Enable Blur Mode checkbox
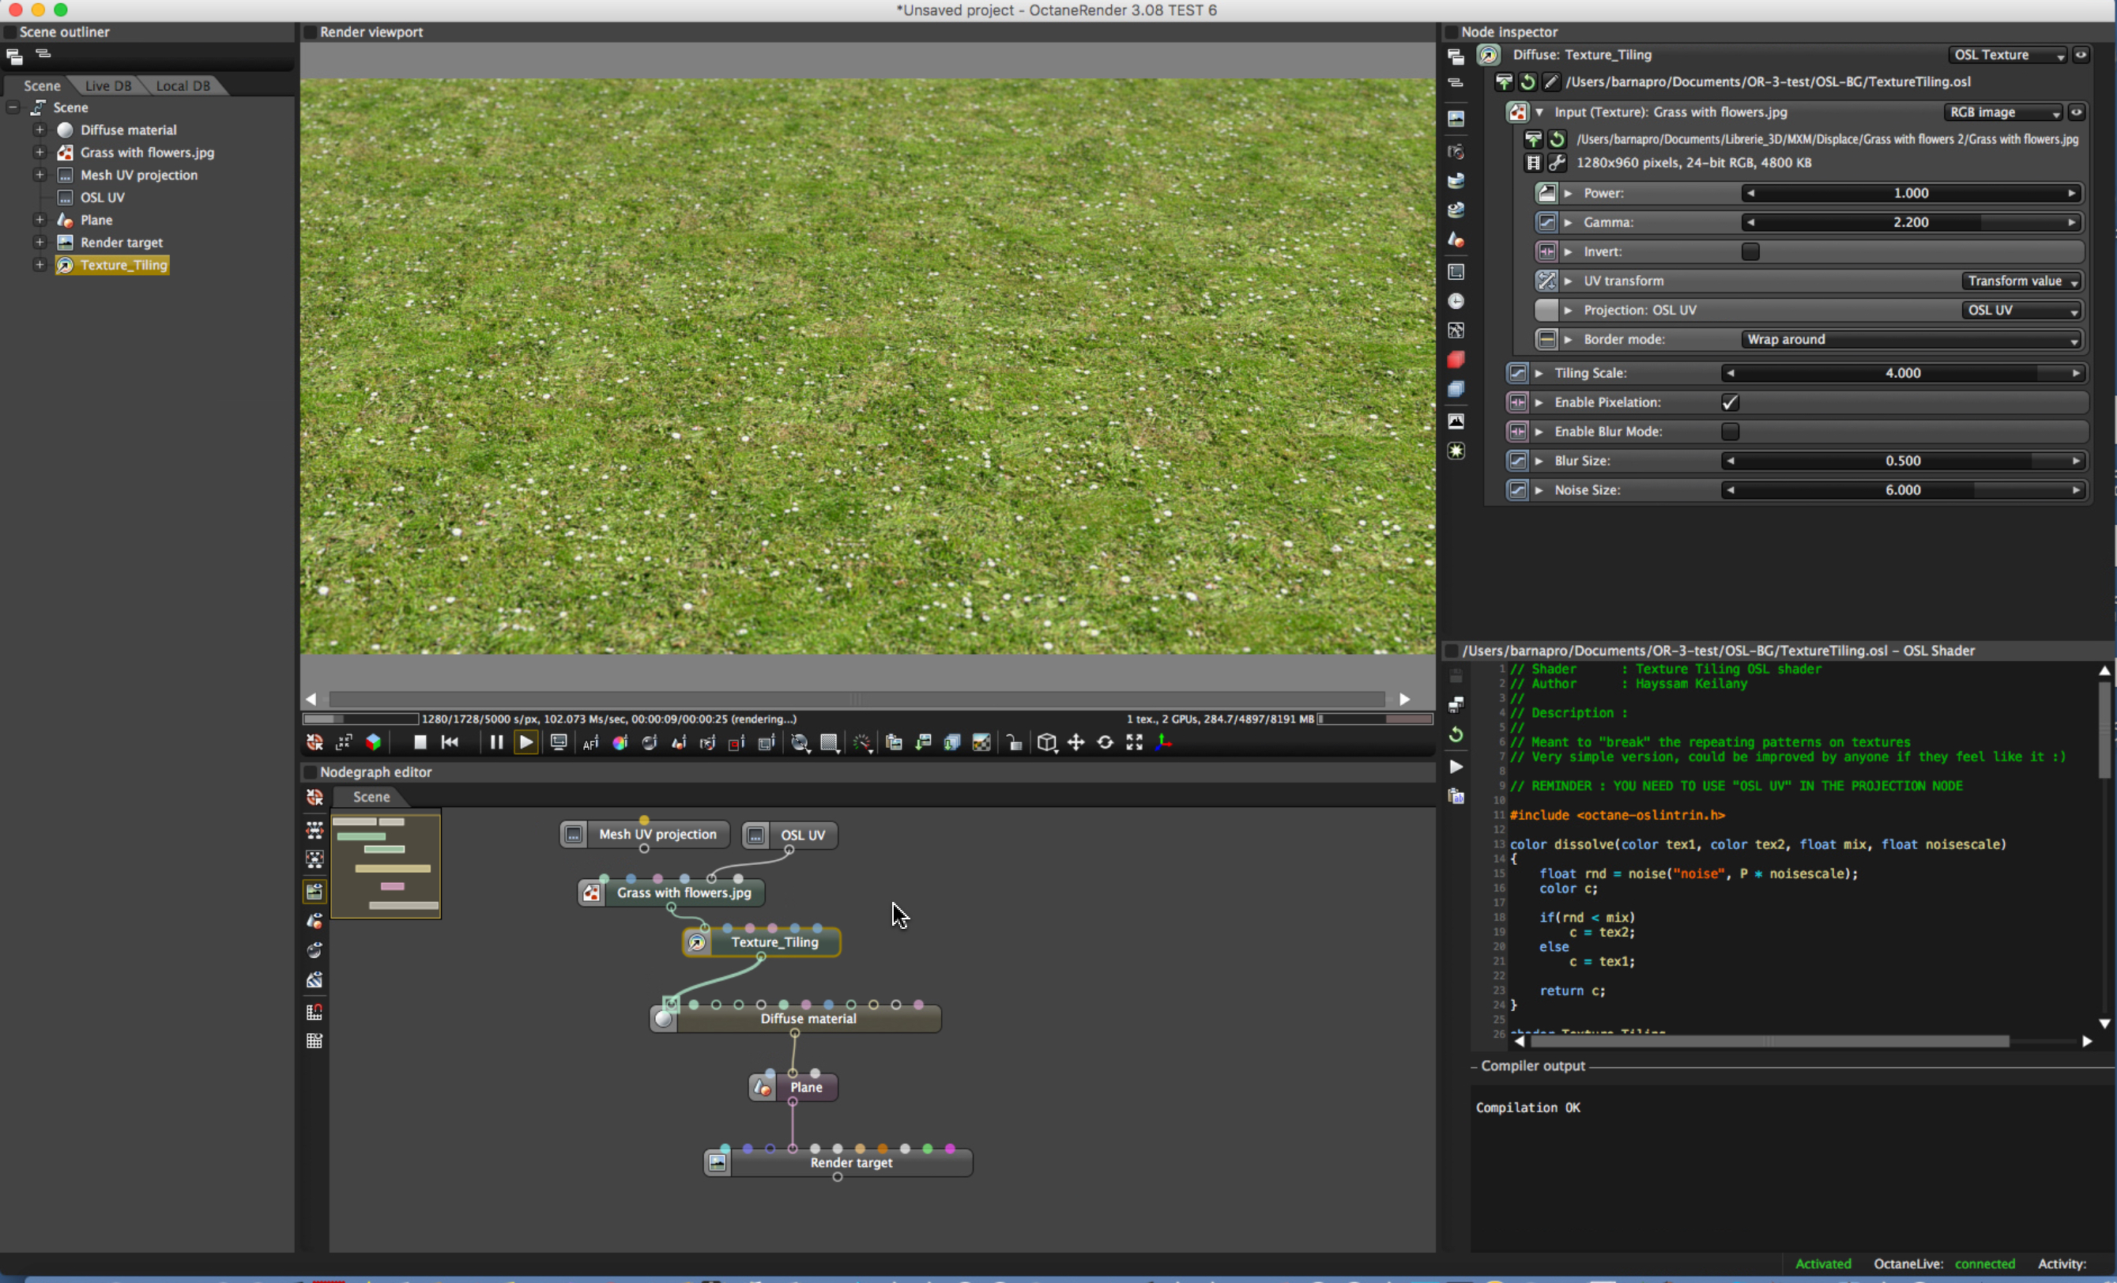The width and height of the screenshot is (2117, 1283). (1730, 432)
